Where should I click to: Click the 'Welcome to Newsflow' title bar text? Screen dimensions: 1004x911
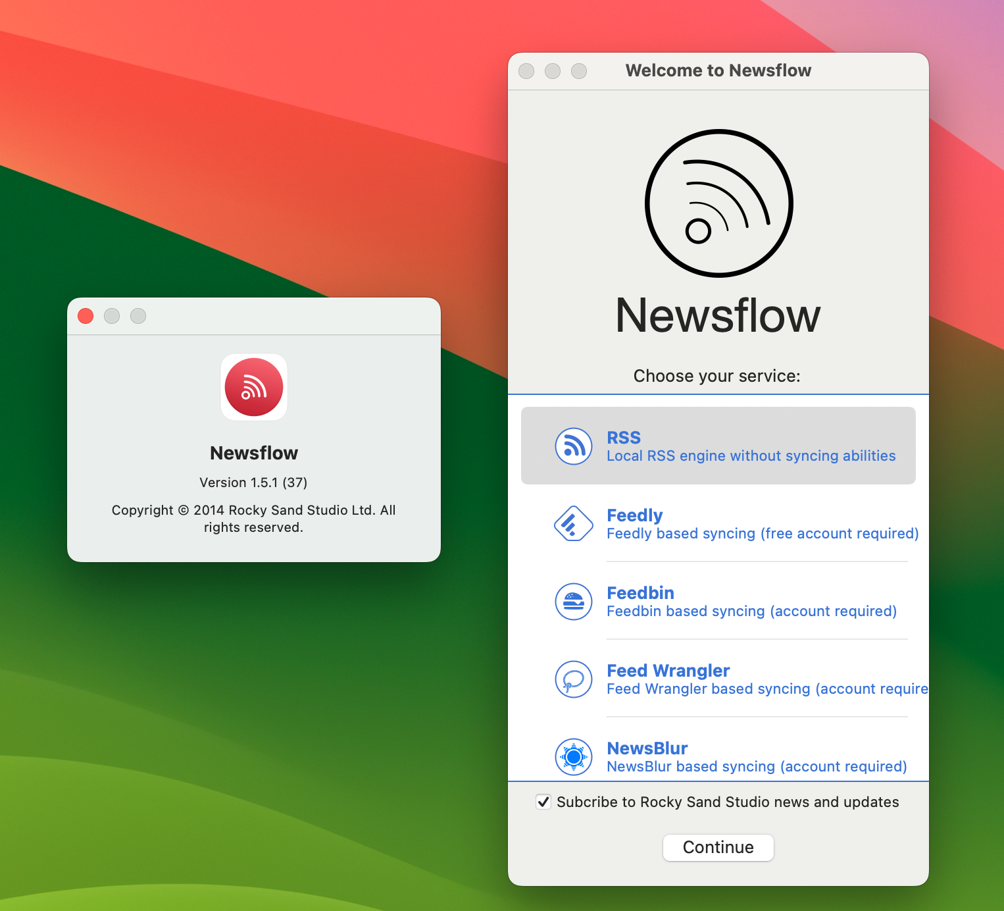(718, 70)
